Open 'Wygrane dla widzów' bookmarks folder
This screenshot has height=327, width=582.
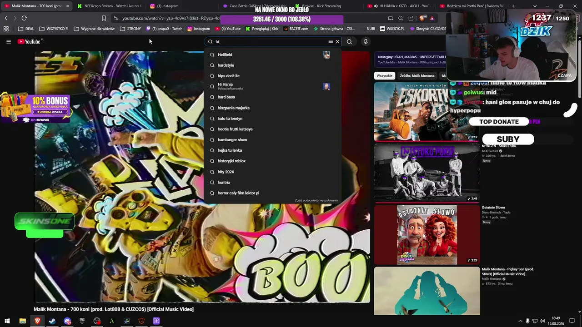(x=94, y=29)
